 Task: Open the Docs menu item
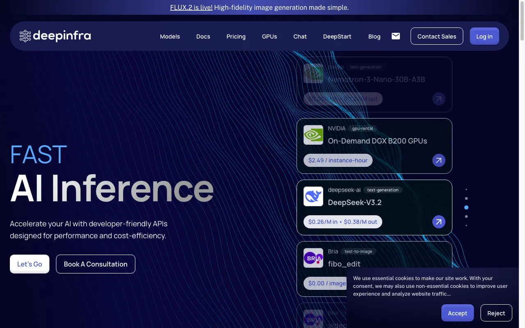tap(203, 36)
